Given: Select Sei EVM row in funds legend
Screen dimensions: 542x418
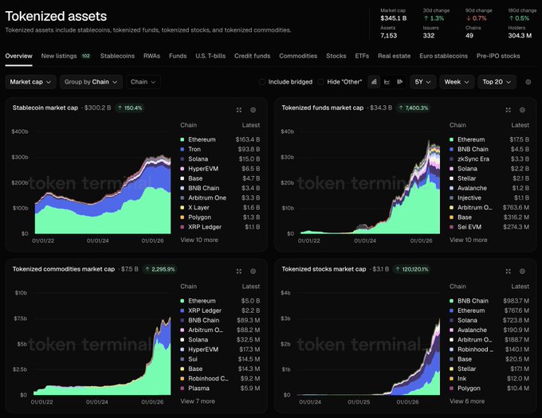Looking at the screenshot, I should pos(489,227).
